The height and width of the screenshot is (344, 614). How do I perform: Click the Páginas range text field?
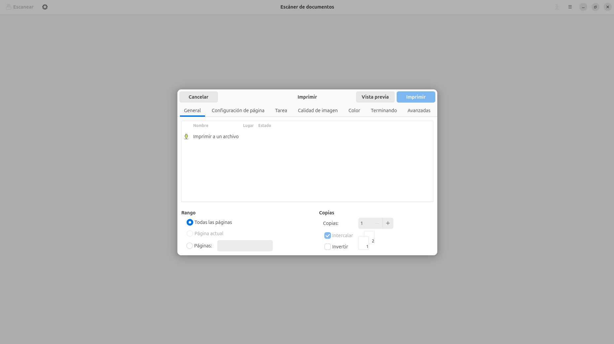point(245,246)
